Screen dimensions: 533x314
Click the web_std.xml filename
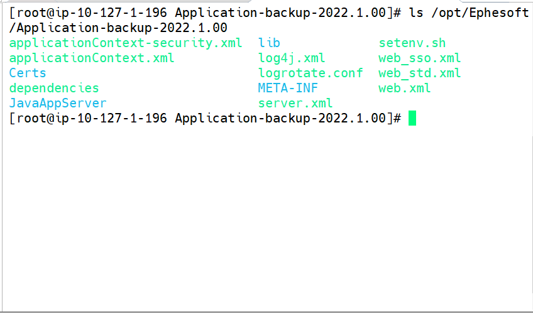(419, 73)
